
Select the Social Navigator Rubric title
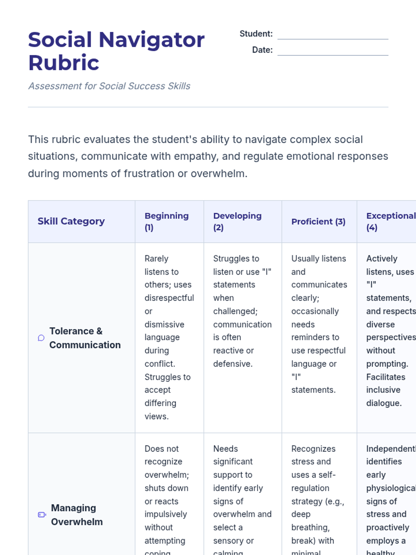click(x=116, y=51)
